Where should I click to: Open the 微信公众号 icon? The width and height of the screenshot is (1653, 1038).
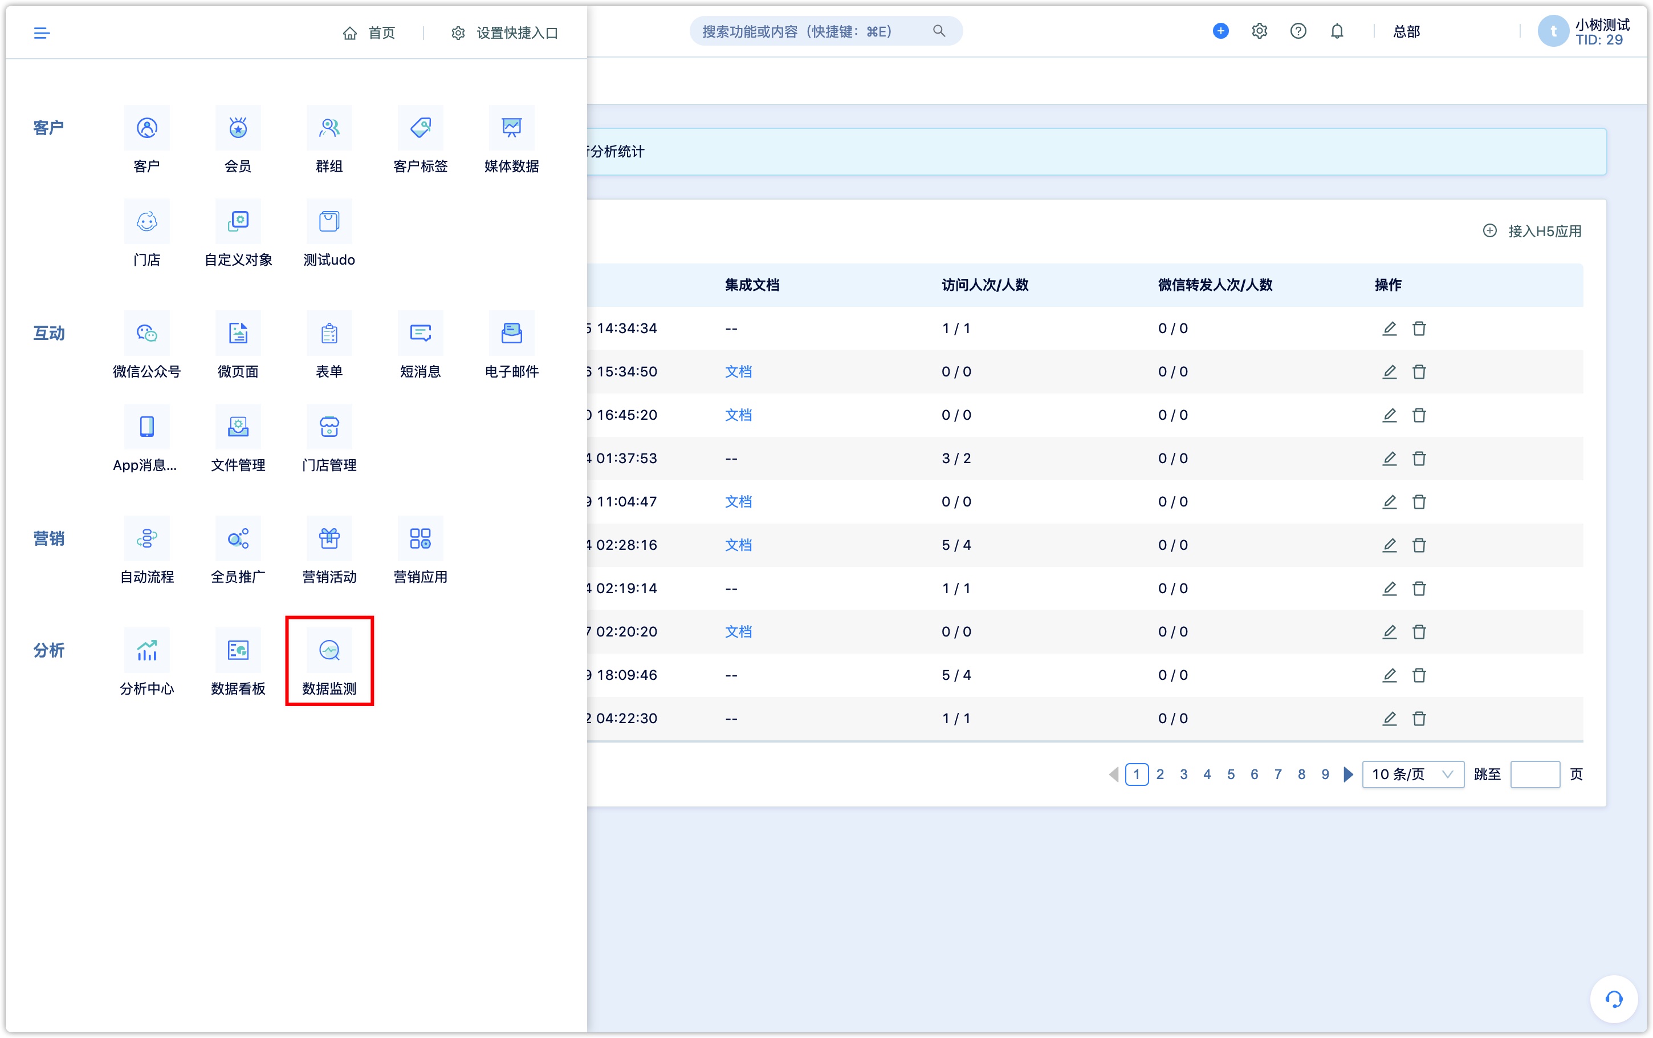(x=147, y=333)
